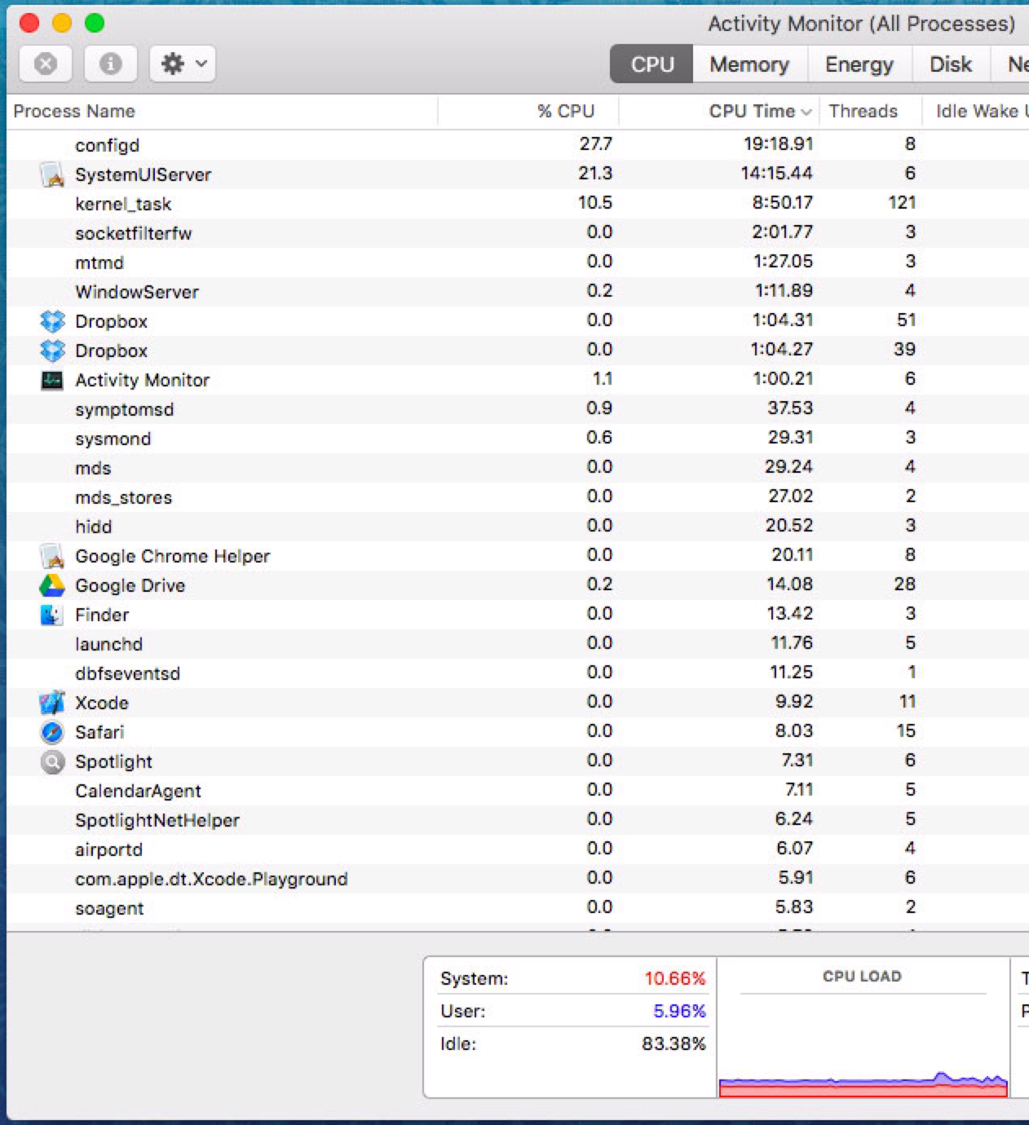This screenshot has width=1029, height=1125.
Task: Switch to the Energy tab
Action: (859, 64)
